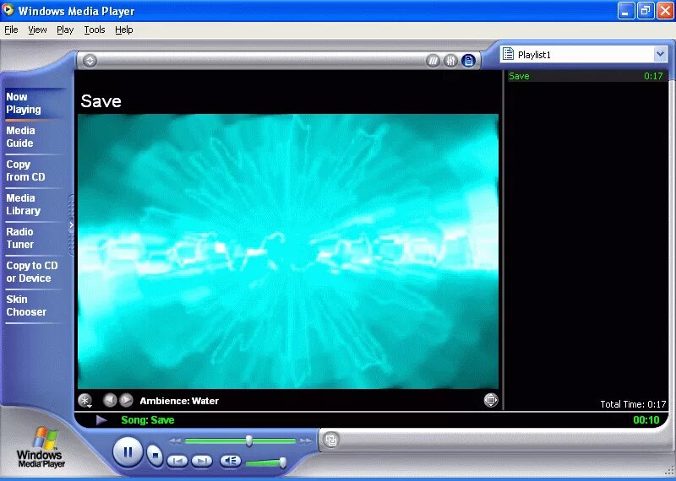Open the Help menu

click(x=123, y=30)
